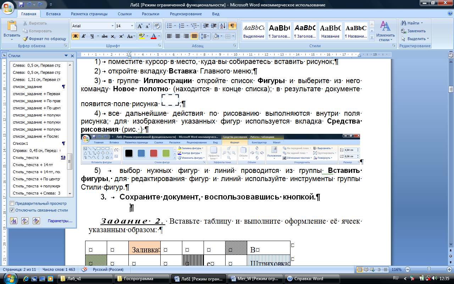This screenshot has width=454, height=284.
Task: Toggle italic (К) formatting
Action: tap(84, 36)
